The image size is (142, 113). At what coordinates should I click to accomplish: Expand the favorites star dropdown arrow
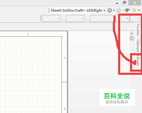tap(139, 10)
